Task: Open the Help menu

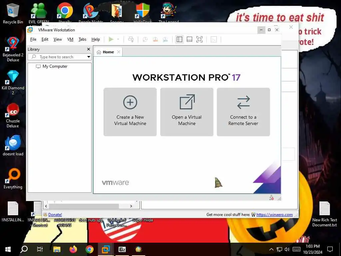Action: coord(96,39)
